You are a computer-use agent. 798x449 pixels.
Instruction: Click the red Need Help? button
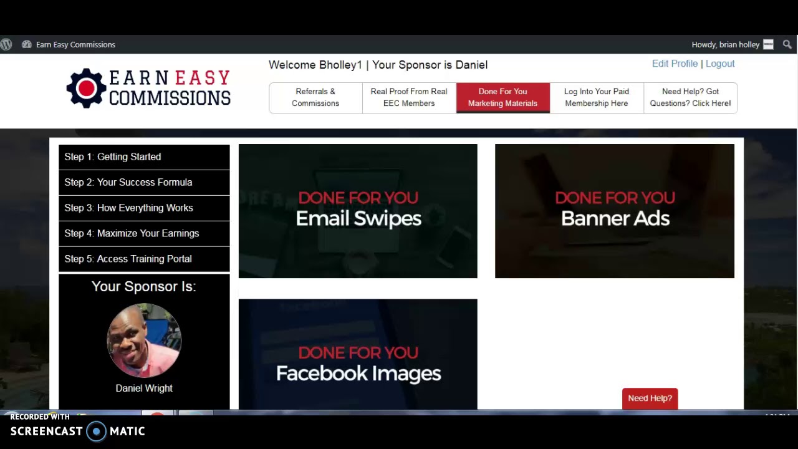(x=650, y=398)
